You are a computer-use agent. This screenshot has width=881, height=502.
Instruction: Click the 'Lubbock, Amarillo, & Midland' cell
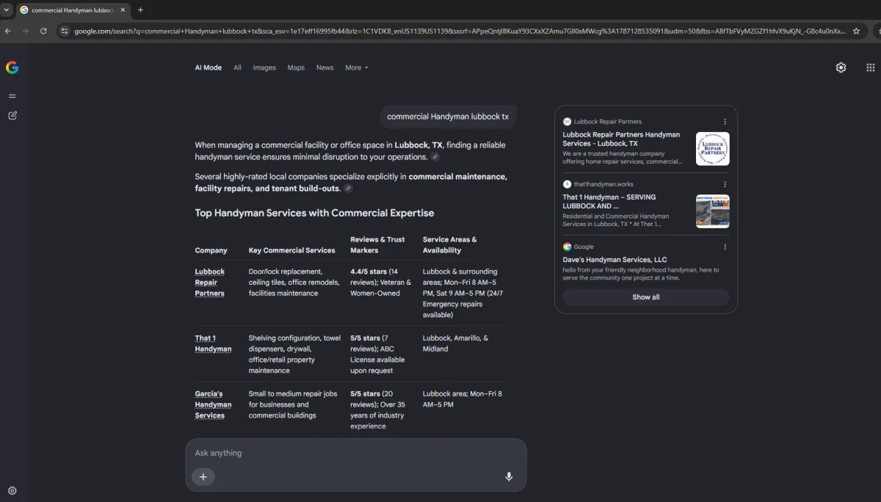(455, 343)
